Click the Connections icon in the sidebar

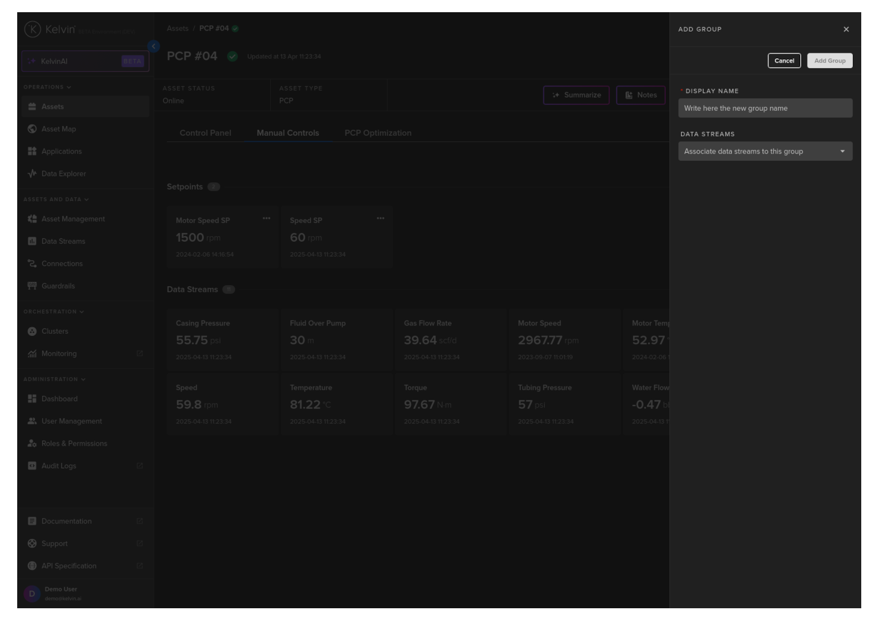pyautogui.click(x=32, y=264)
